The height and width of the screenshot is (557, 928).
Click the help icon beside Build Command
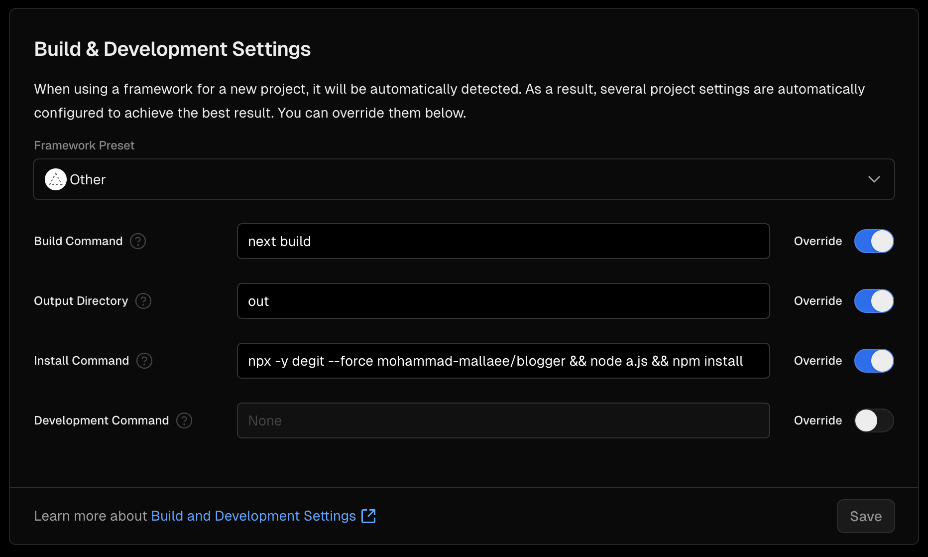[138, 241]
